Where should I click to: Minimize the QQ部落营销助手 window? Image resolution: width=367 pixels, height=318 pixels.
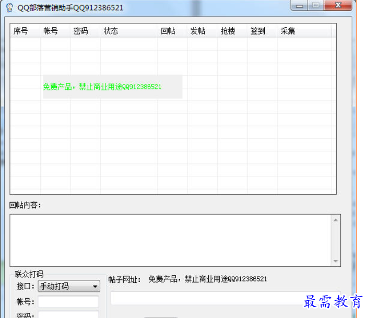[x=299, y=5]
